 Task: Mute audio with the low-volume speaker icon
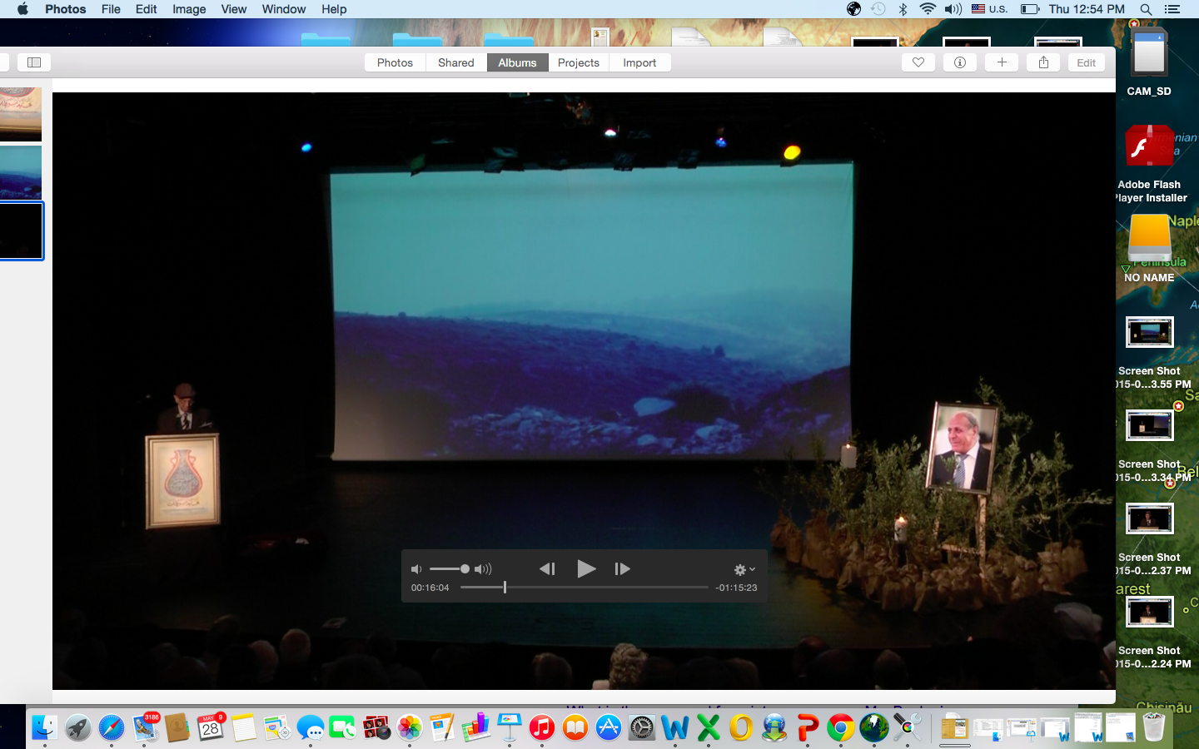[416, 569]
